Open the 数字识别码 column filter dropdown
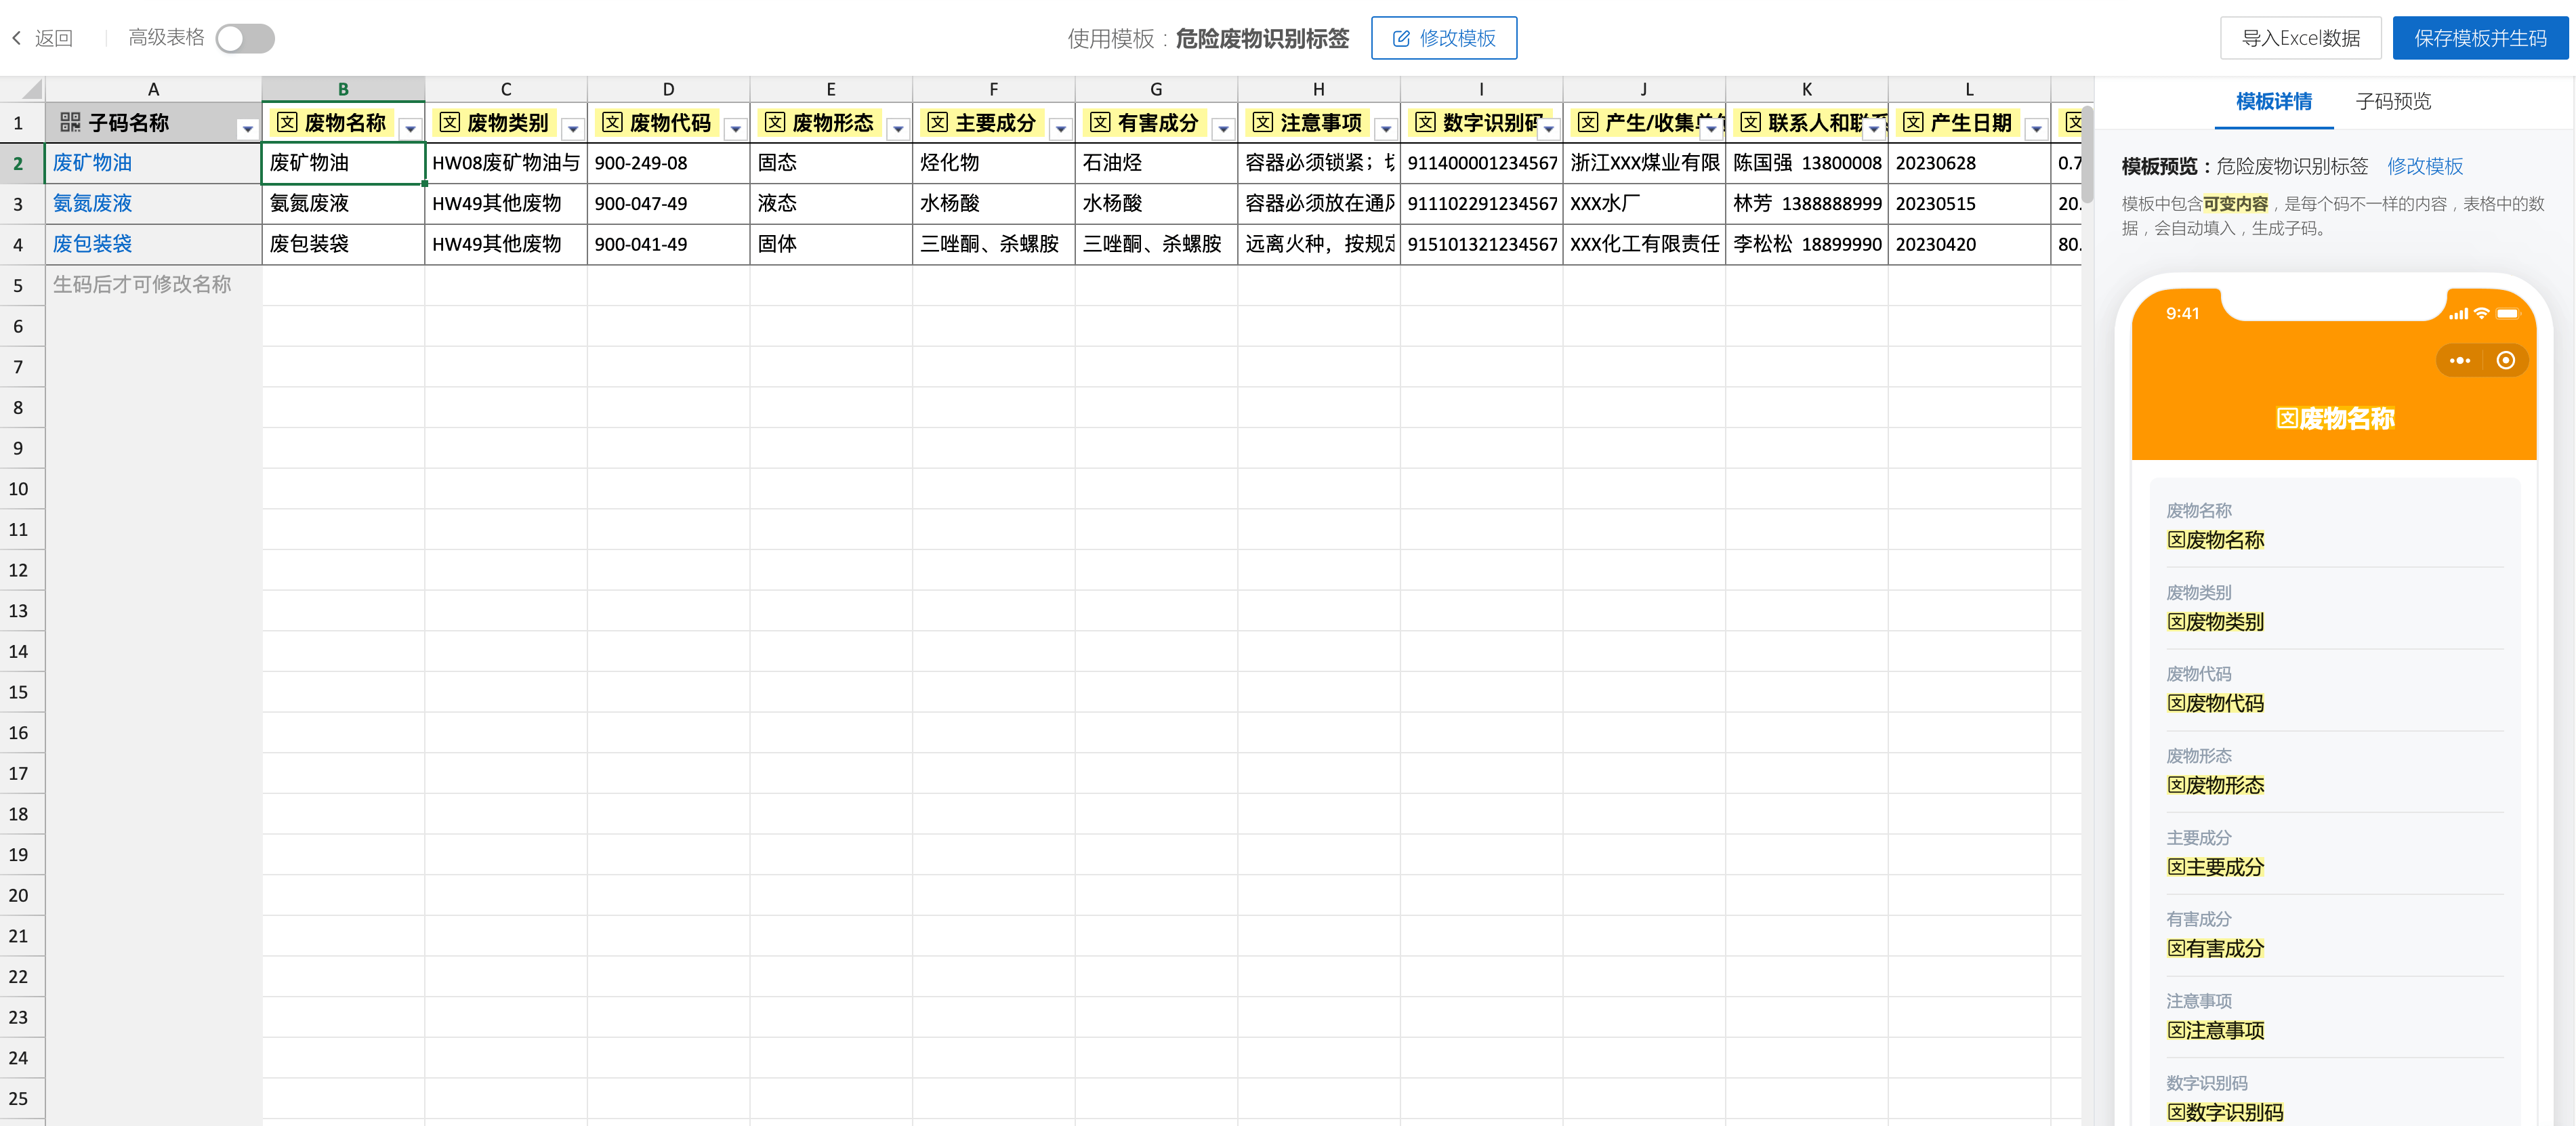 pos(1549,128)
